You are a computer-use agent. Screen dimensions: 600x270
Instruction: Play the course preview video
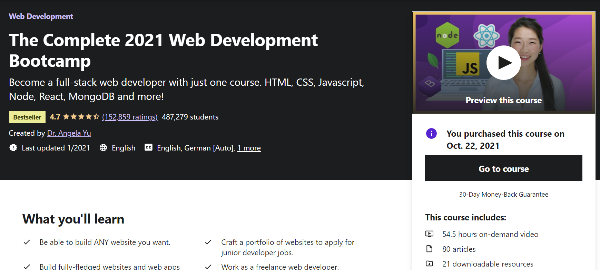click(503, 63)
